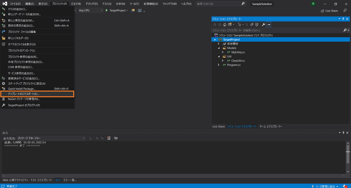Select MyEntity.cs in the solution tree

(x=238, y=52)
